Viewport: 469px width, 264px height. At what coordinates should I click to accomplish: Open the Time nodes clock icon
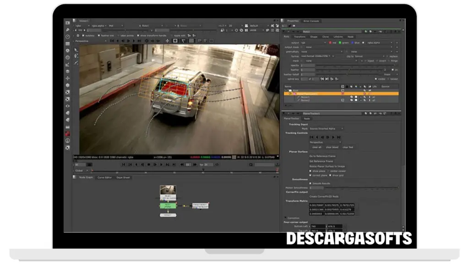(x=67, y=36)
